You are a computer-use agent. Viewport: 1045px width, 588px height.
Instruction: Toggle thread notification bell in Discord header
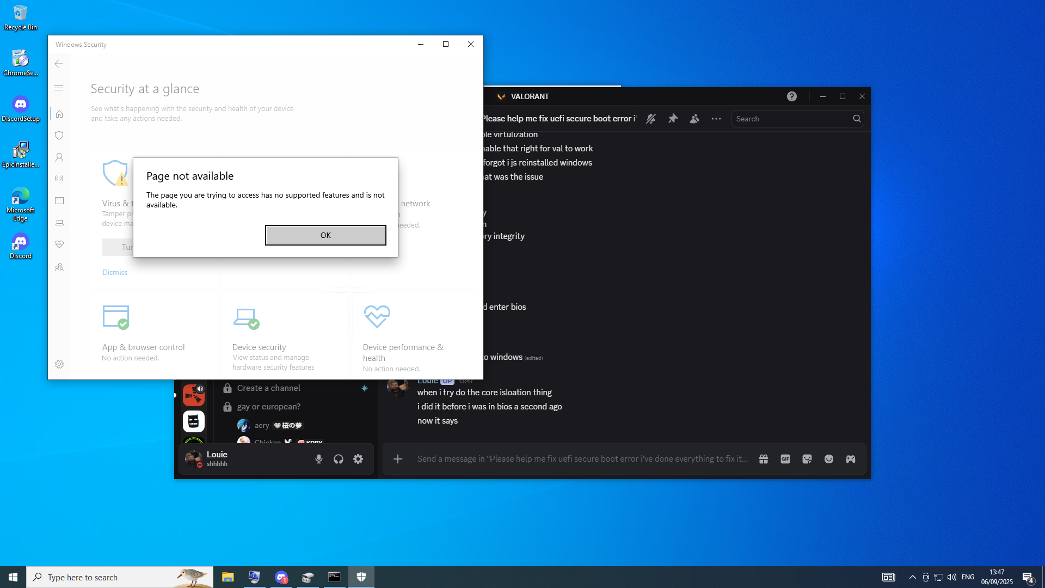pyautogui.click(x=651, y=119)
